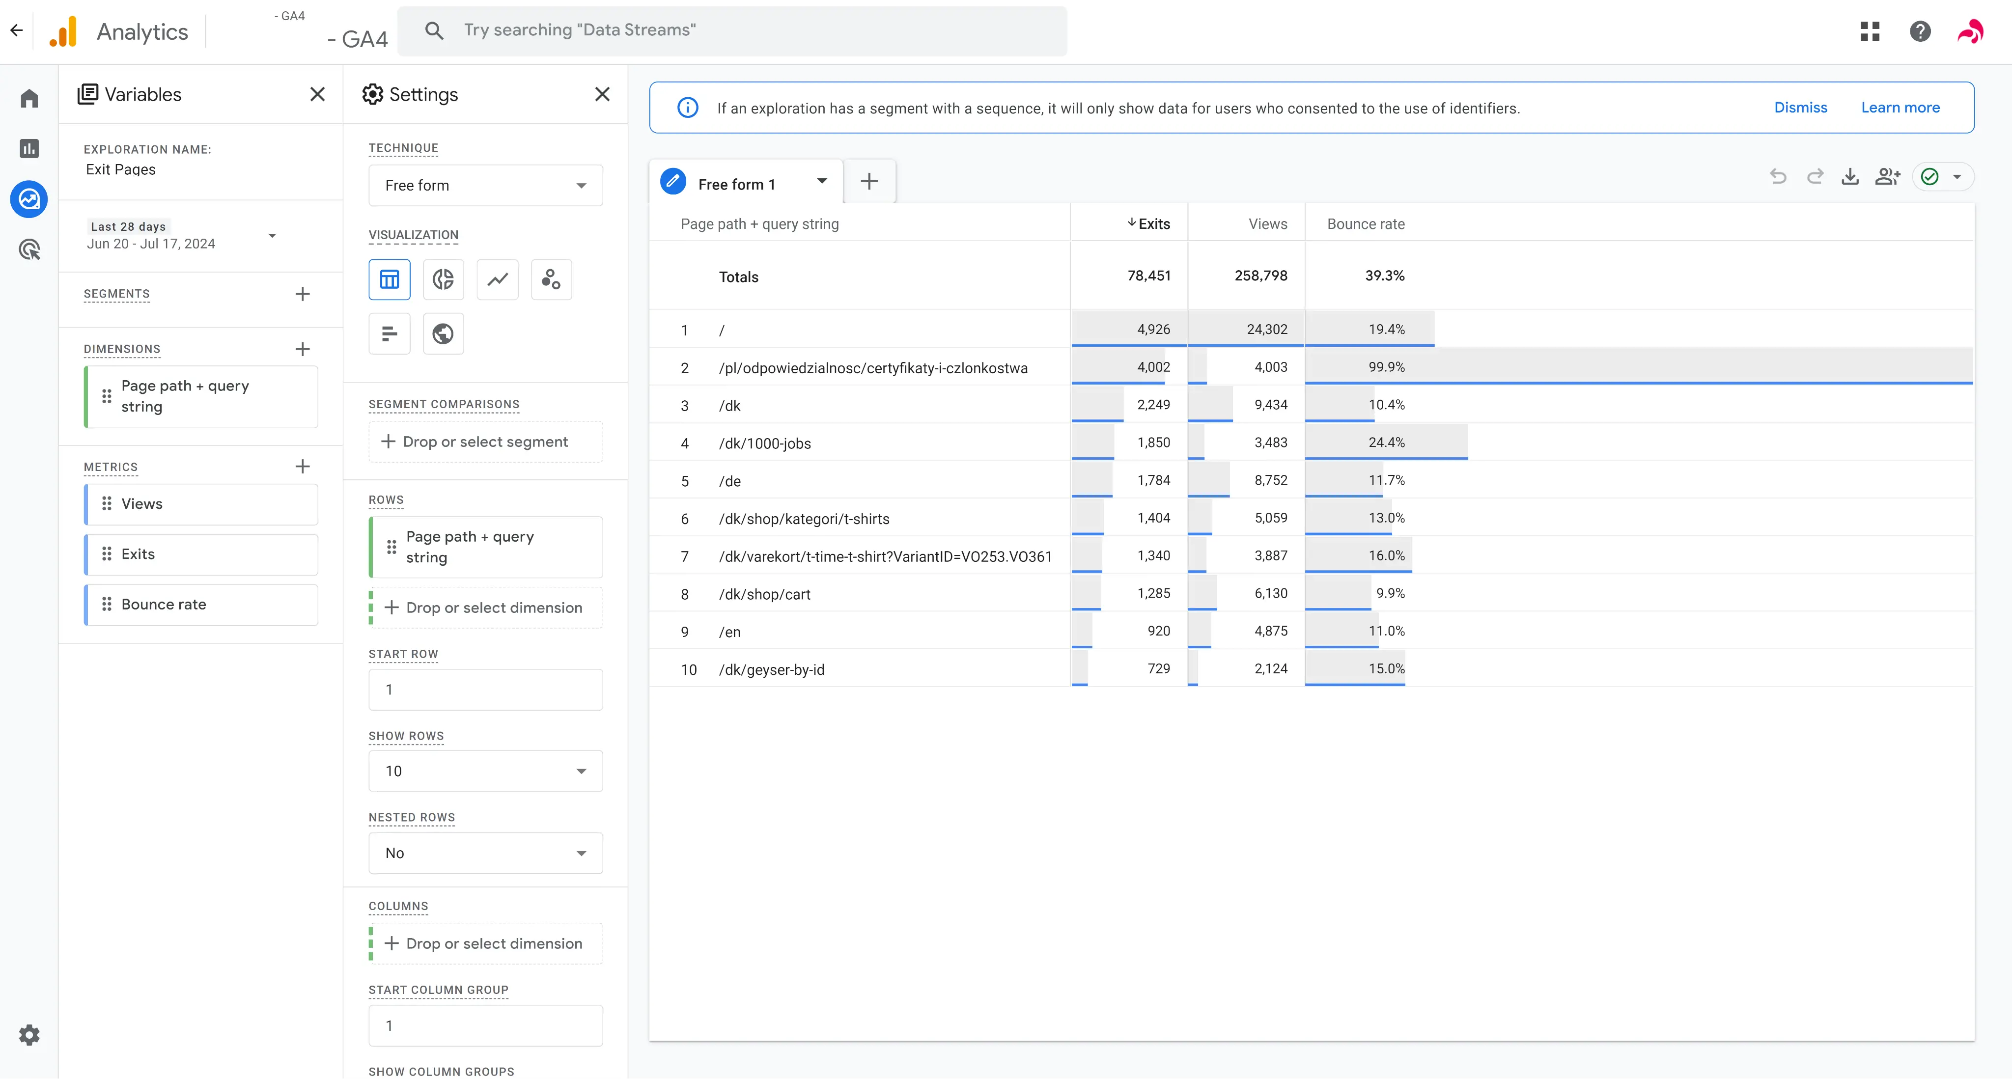2012x1079 pixels.
Task: Select the Table visualization
Action: pos(389,279)
